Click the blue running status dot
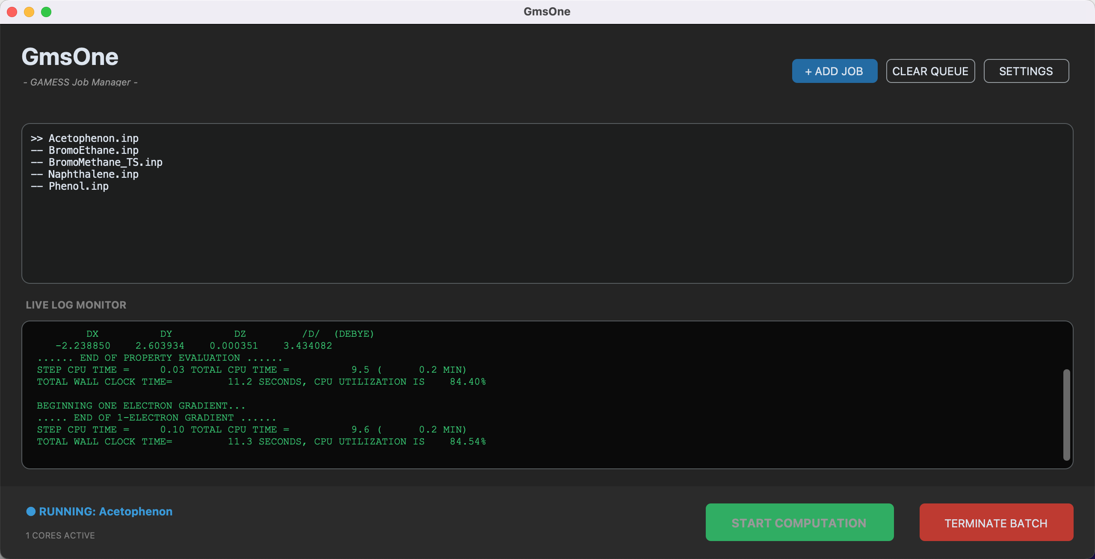Screen dimensions: 1095x559 click(31, 512)
